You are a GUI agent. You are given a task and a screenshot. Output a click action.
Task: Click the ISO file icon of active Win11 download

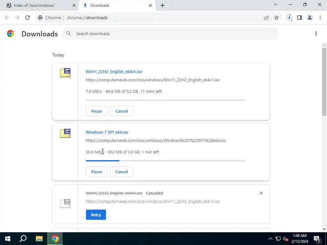(65, 72)
